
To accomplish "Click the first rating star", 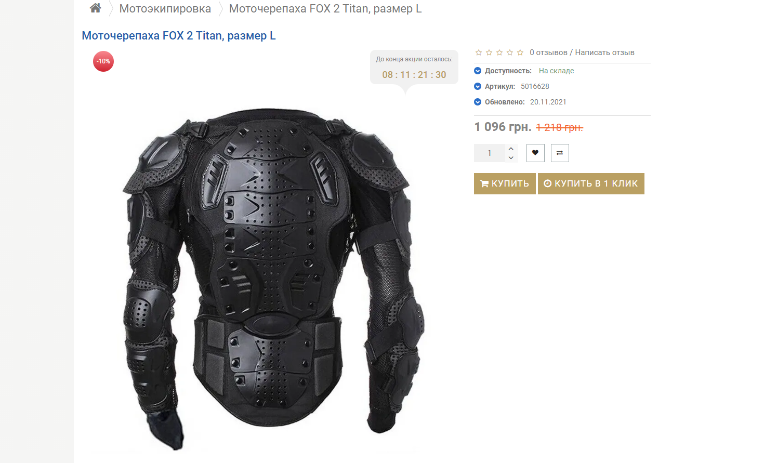I will (479, 52).
